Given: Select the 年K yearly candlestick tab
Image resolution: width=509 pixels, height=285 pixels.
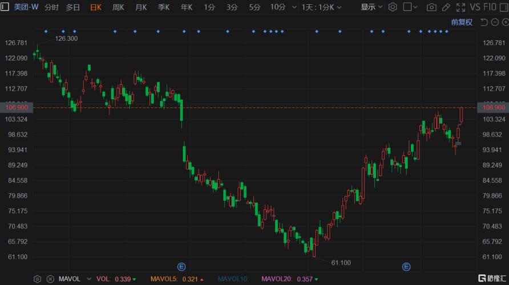Looking at the screenshot, I should 187,7.
